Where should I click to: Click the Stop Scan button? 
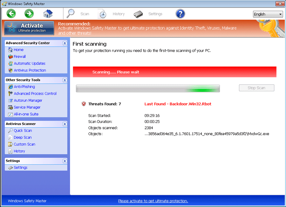coord(256,88)
